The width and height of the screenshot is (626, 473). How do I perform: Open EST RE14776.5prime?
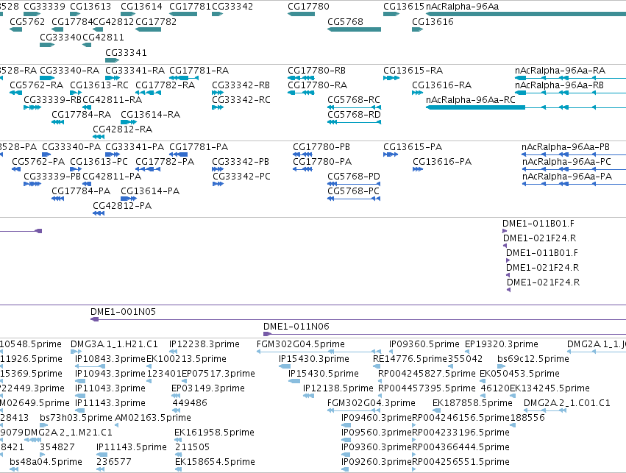tap(410, 359)
